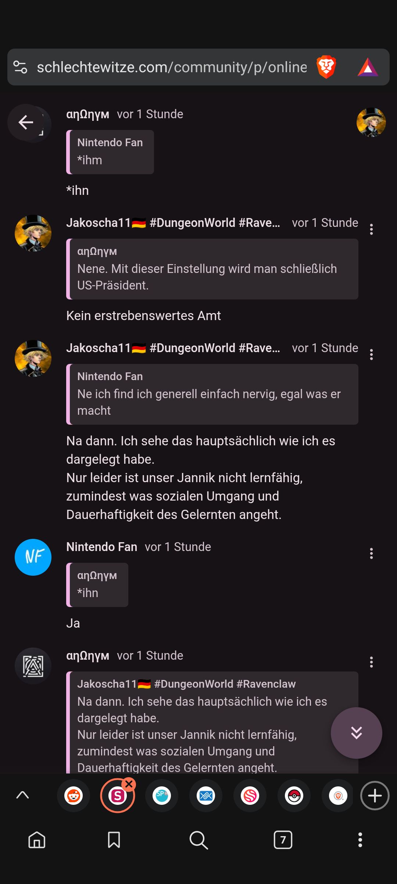Close the active tab with orange X
Screen dimensions: 397x884
[129, 784]
